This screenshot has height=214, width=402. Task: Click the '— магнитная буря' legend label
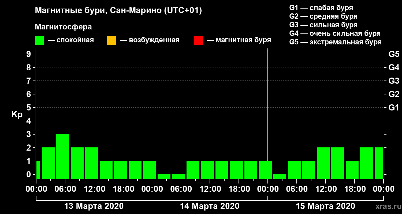(239, 40)
